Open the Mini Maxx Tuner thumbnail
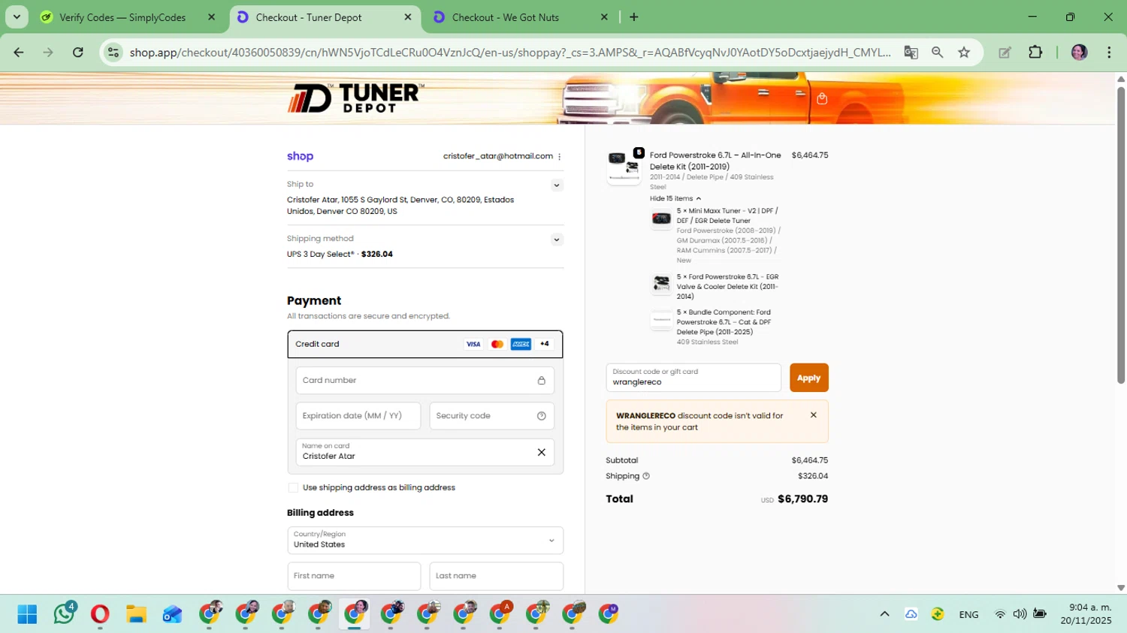The image size is (1127, 633). pyautogui.click(x=661, y=219)
